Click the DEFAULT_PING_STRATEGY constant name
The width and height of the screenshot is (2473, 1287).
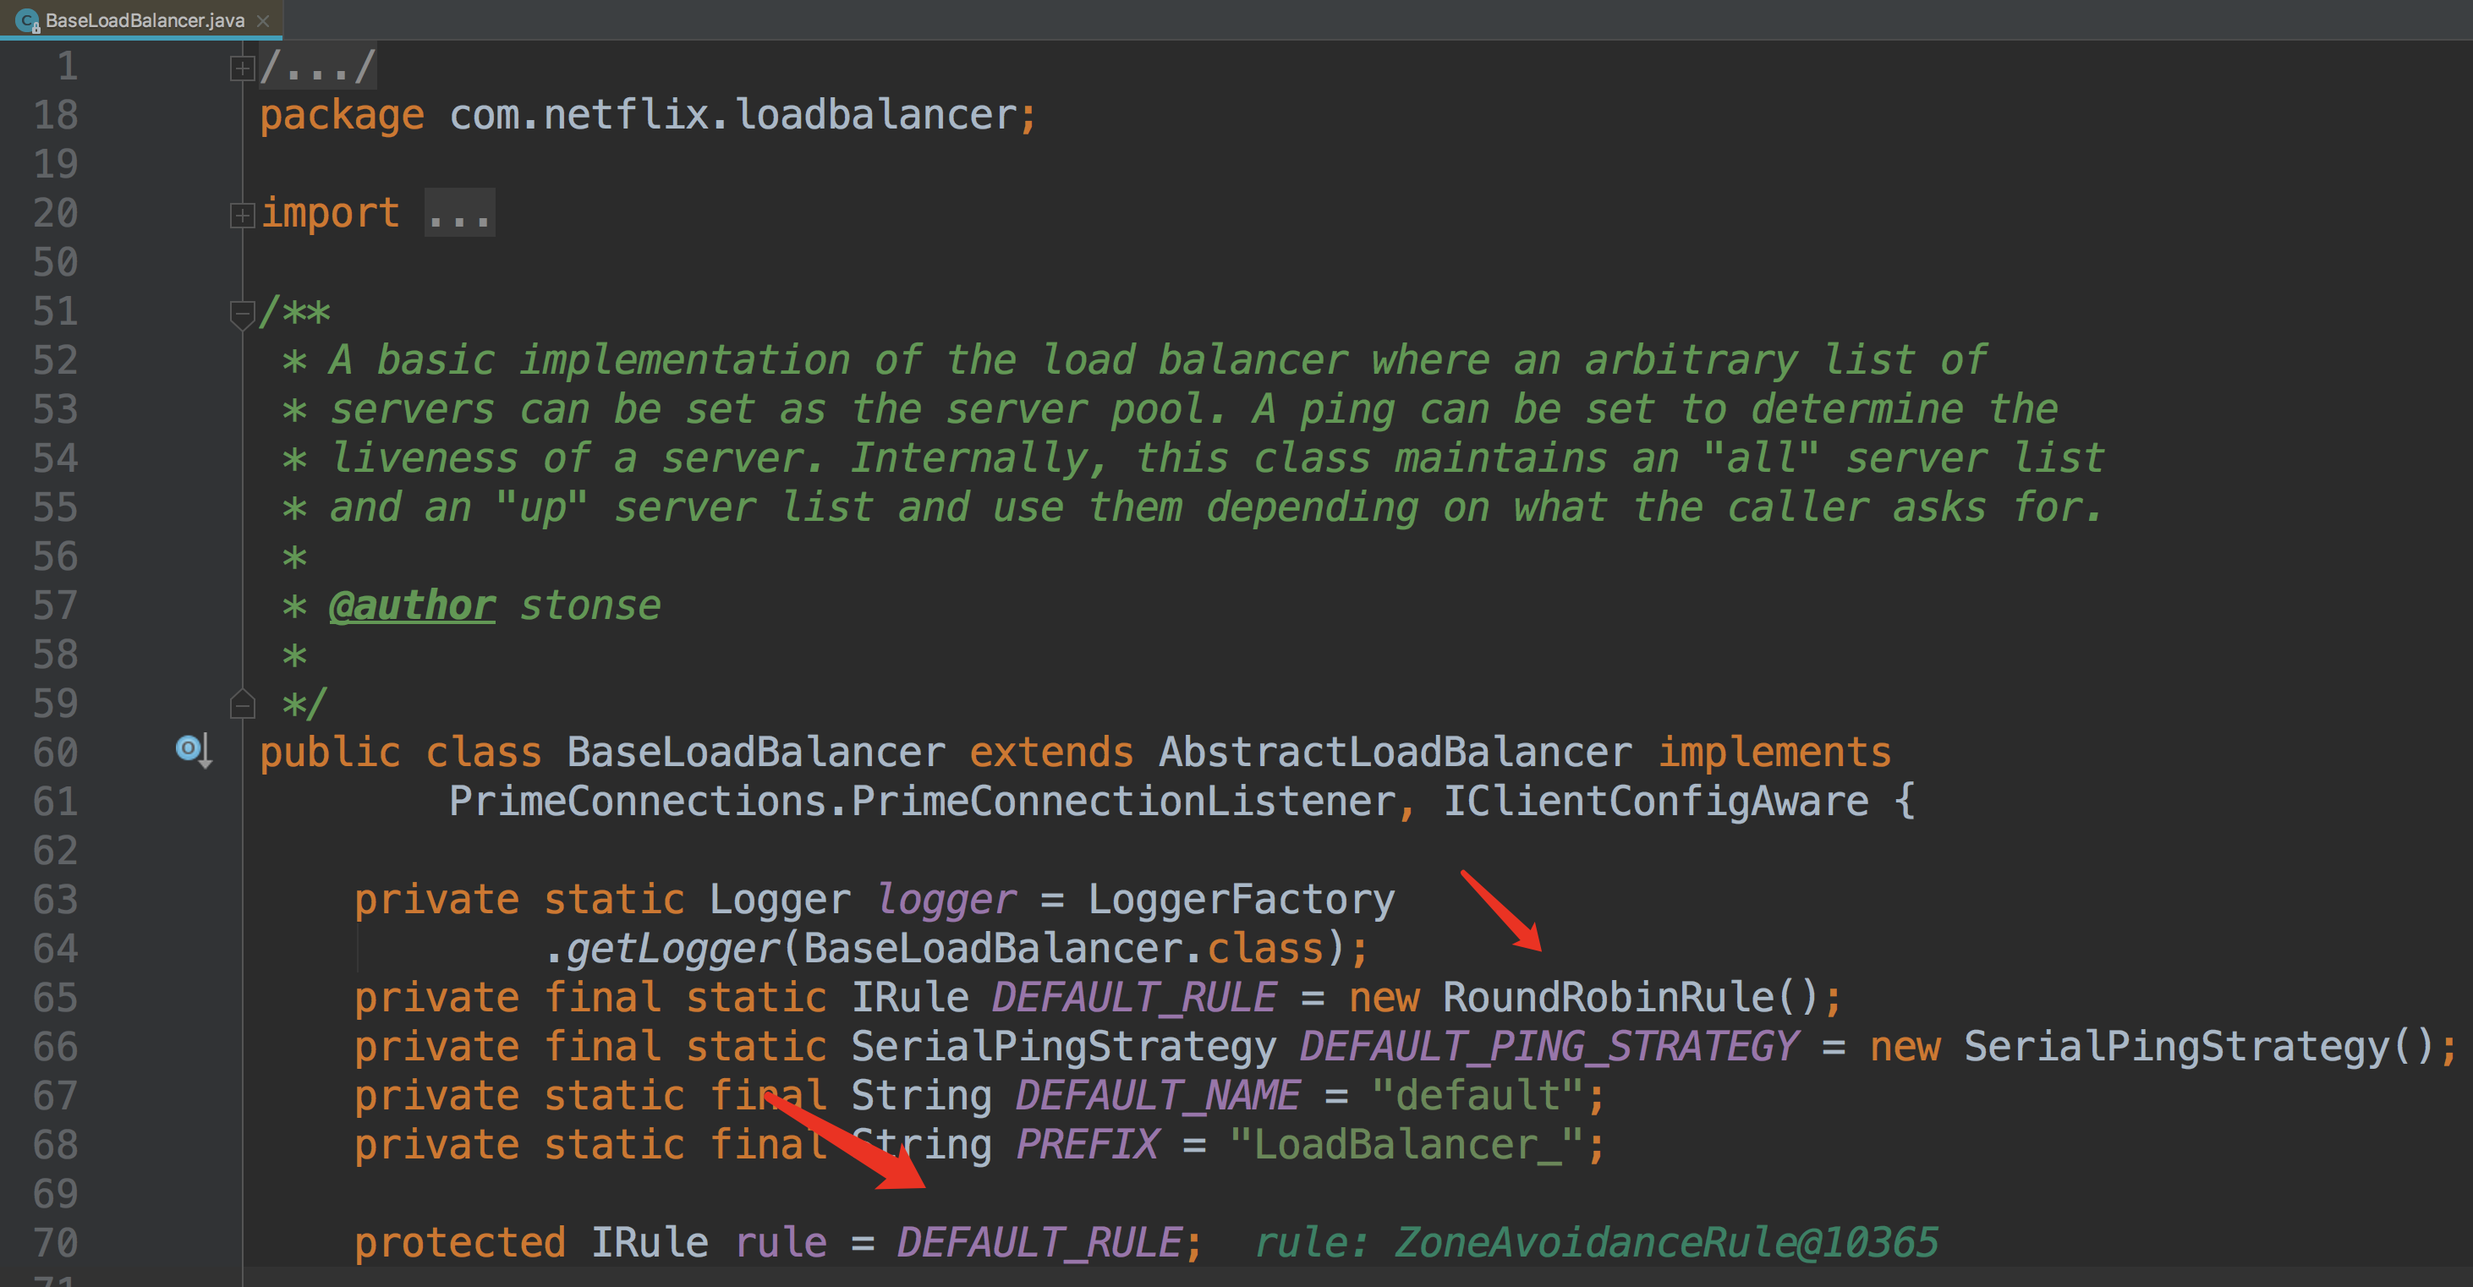[x=1549, y=1047]
